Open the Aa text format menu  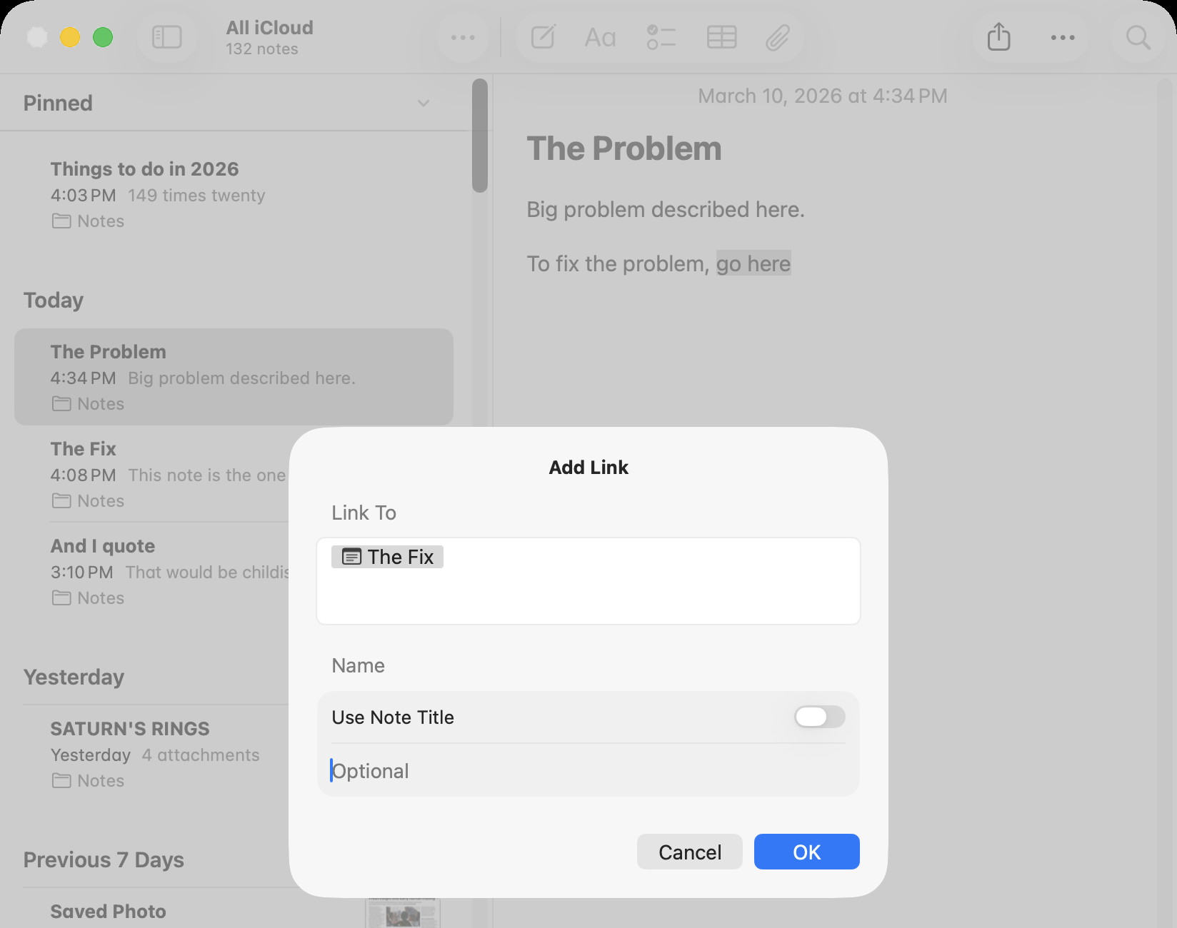600,37
